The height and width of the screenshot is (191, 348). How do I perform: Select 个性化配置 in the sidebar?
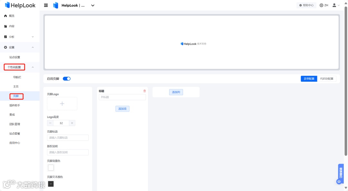(x=14, y=67)
